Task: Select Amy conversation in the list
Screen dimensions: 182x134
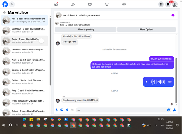Action: (24, 92)
